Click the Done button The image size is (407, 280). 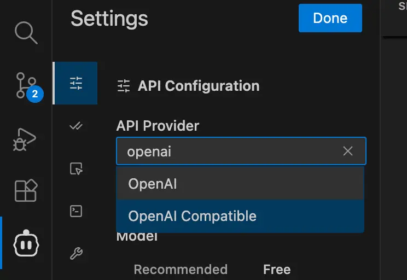click(x=330, y=18)
